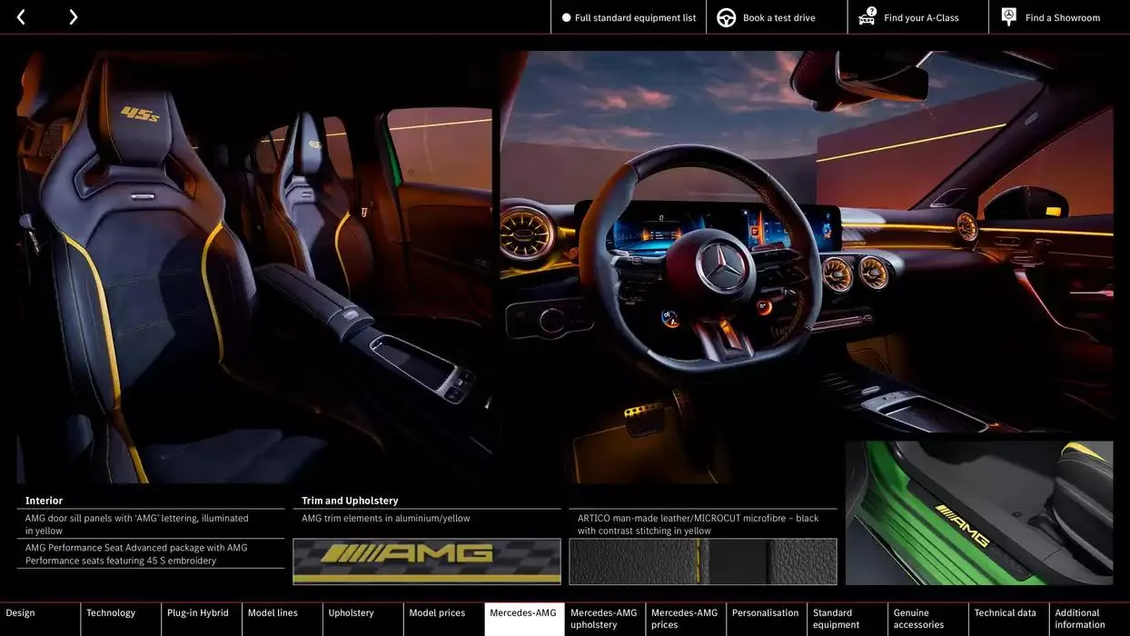
Task: Click the steering wheel test drive icon
Action: coord(726,17)
